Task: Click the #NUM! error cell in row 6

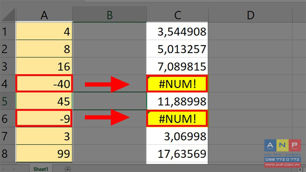Action: (x=177, y=118)
